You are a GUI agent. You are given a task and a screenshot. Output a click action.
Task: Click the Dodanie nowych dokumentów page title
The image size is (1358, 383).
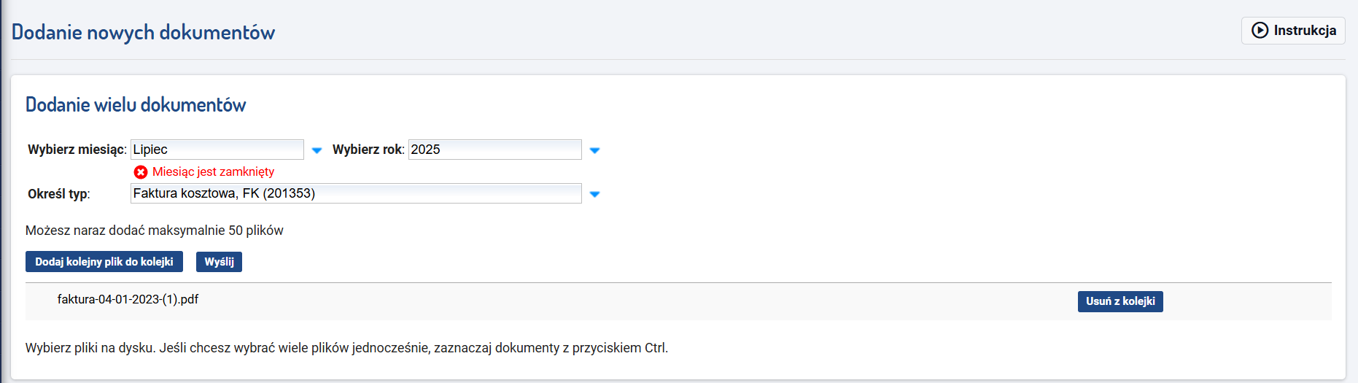click(x=143, y=32)
